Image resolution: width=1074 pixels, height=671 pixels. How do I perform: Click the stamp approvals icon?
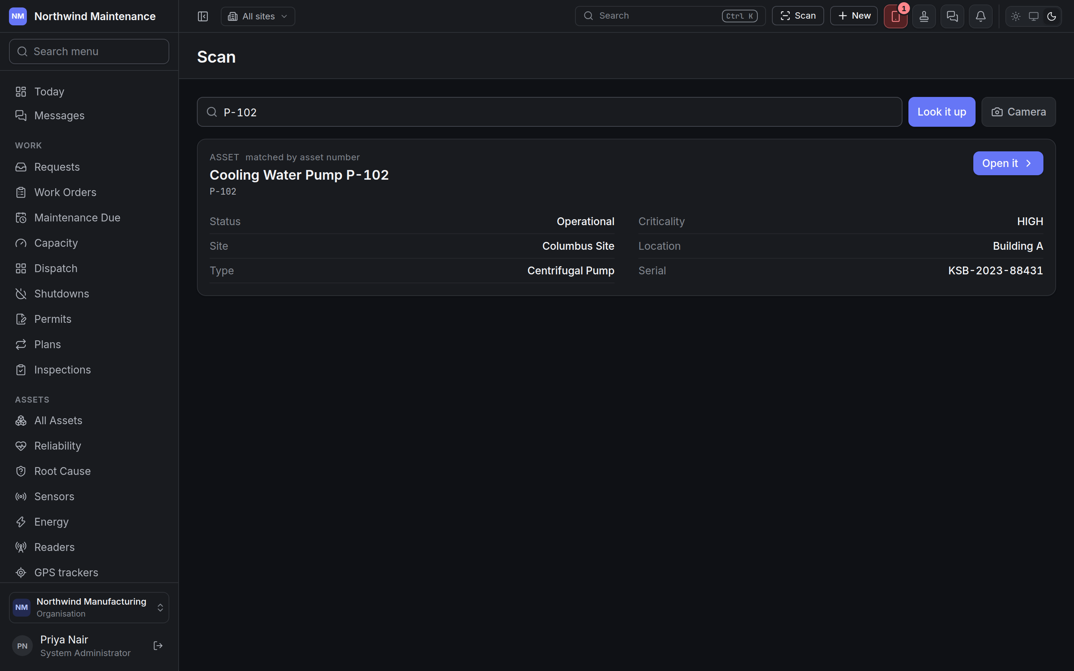(x=924, y=16)
